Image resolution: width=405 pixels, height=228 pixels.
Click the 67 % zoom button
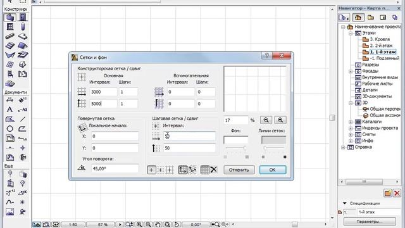click(x=103, y=224)
